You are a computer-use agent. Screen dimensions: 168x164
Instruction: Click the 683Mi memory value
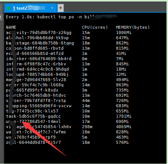pyautogui.click(x=122, y=106)
